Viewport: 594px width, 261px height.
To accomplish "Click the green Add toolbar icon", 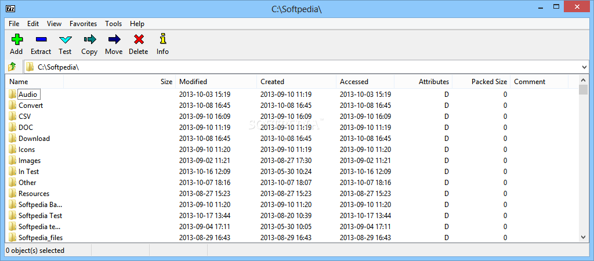I will 16,39.
